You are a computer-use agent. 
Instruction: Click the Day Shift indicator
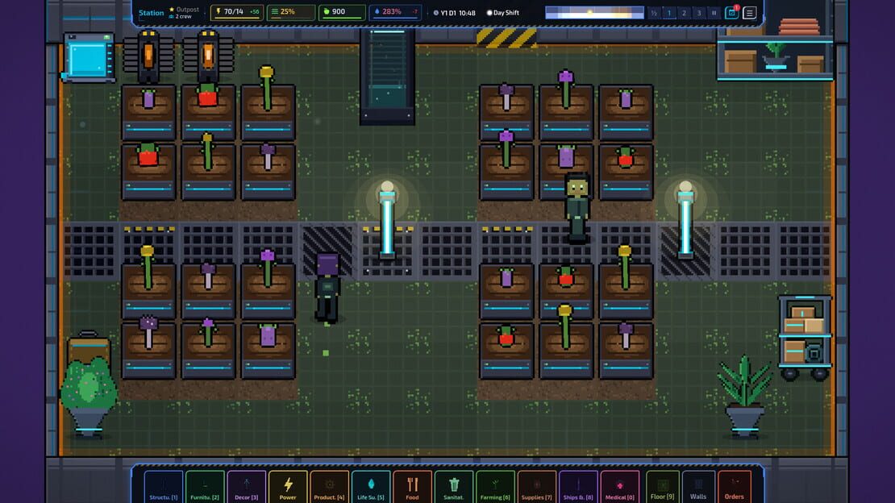click(x=503, y=13)
